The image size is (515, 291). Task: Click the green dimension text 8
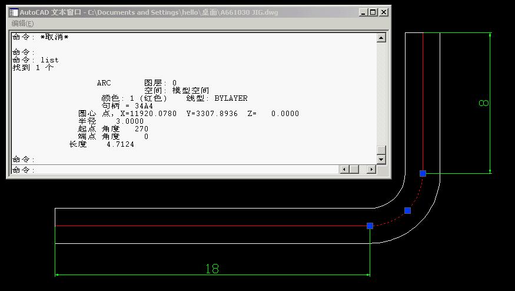coord(483,103)
